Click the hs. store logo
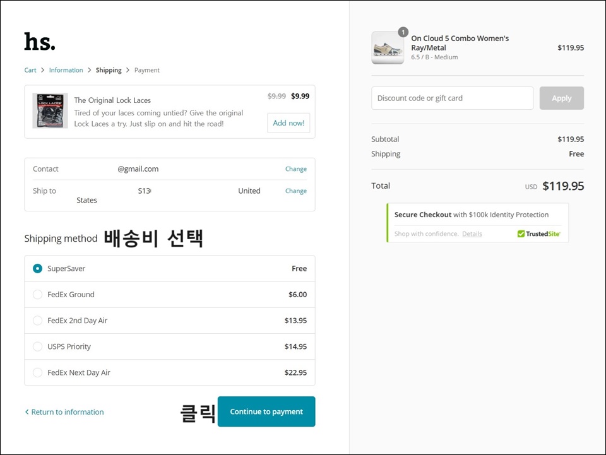 coord(40,42)
